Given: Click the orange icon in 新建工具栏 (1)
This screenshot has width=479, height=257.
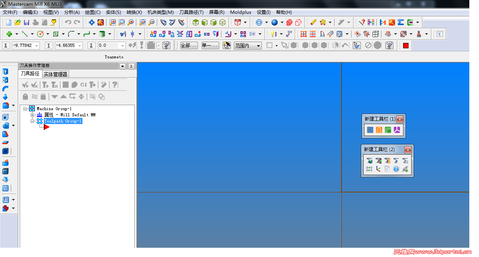Looking at the screenshot, I should pyautogui.click(x=379, y=130).
